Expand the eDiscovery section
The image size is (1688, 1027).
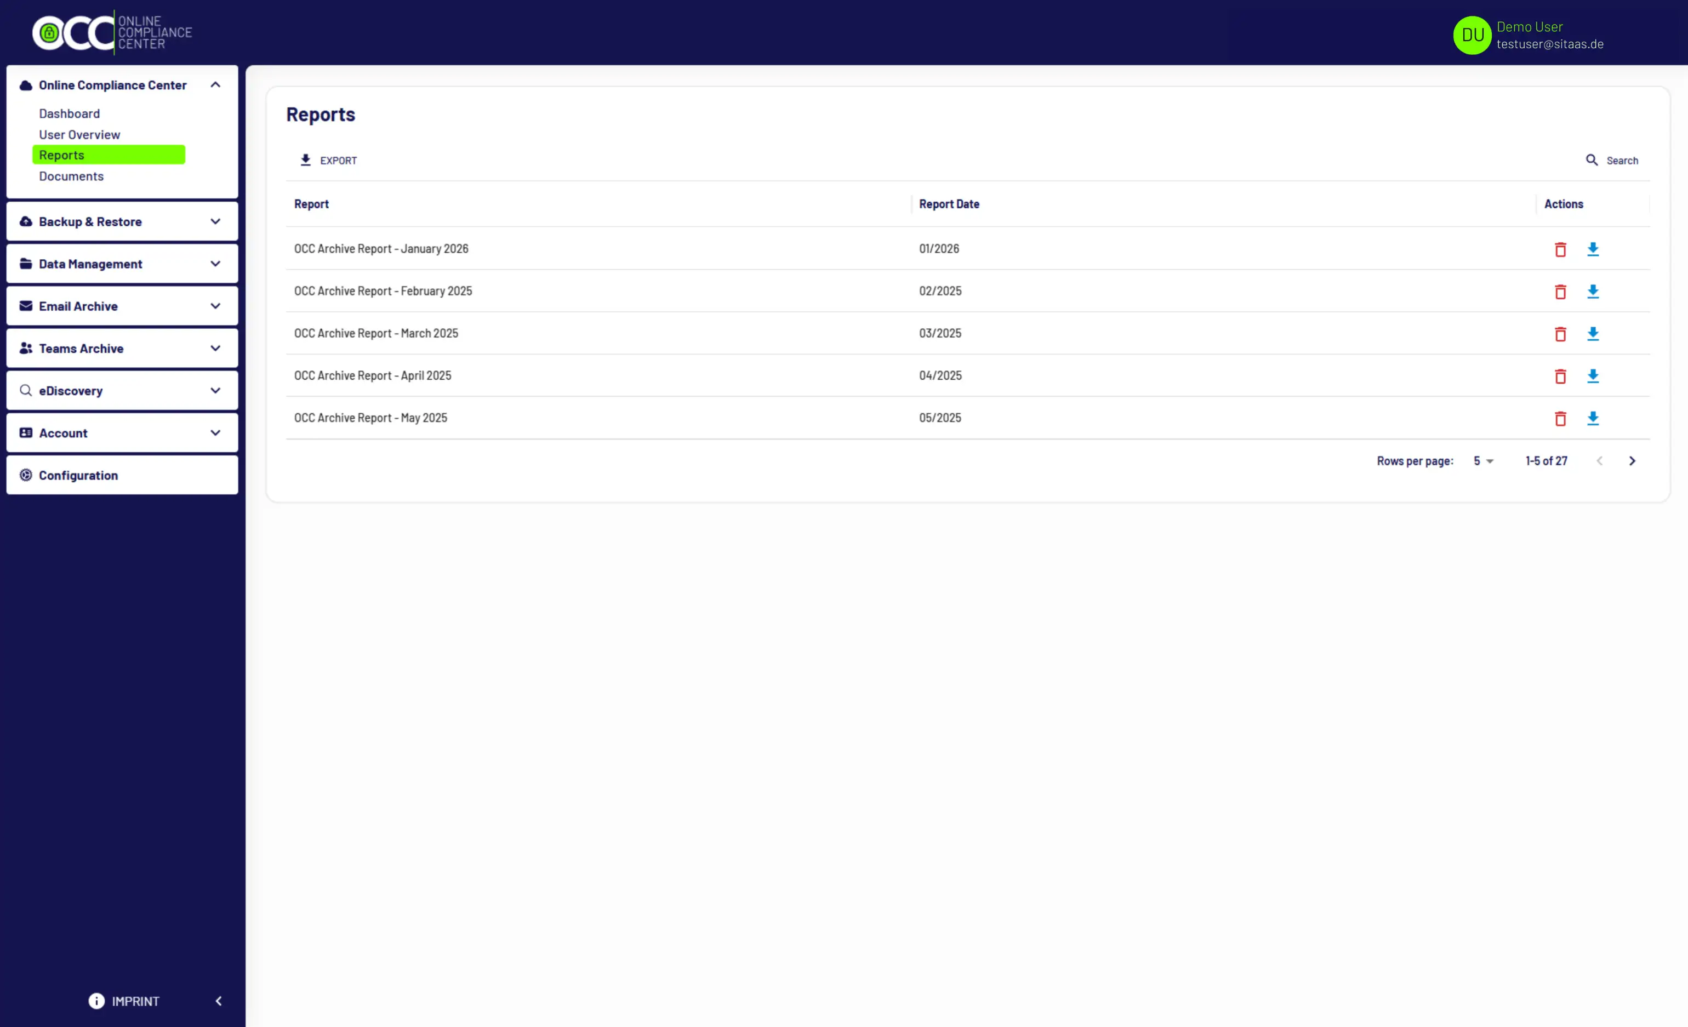tap(122, 391)
